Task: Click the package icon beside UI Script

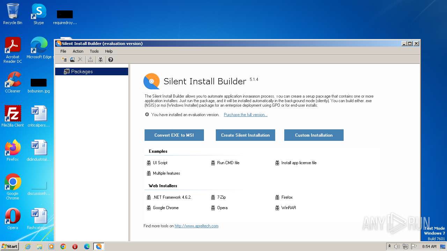Action: (149, 163)
